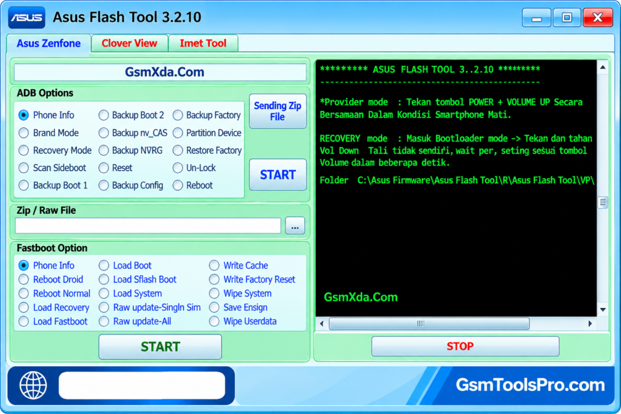Choose Load Recovery option
The image size is (621, 414).
[24, 307]
